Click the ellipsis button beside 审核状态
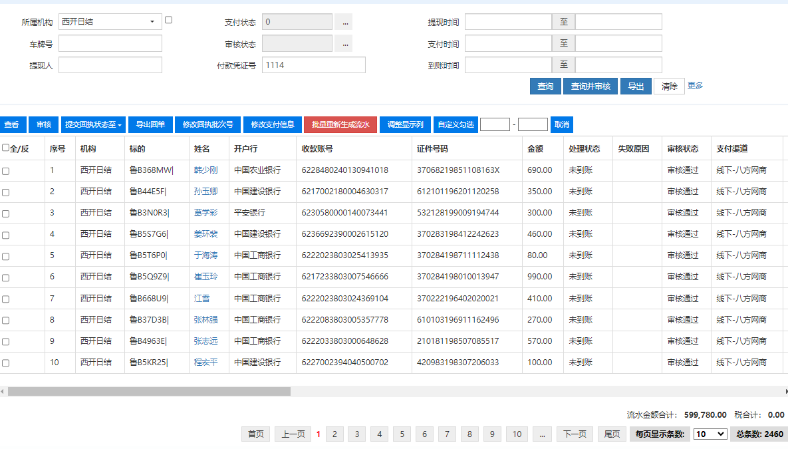The image size is (788, 449). [x=343, y=44]
